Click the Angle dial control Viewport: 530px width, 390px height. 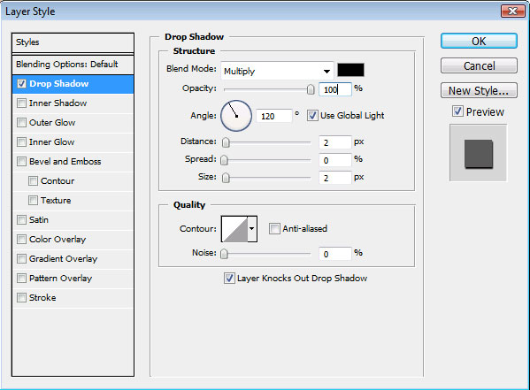(236, 116)
